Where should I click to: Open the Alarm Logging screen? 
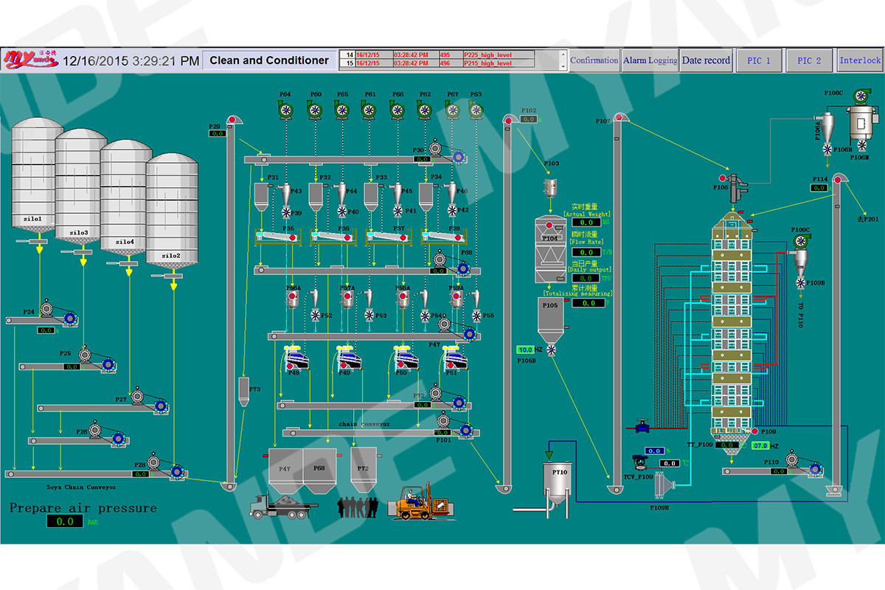tap(650, 60)
